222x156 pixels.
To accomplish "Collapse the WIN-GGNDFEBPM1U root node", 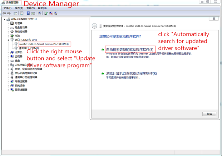I will click(4, 19).
